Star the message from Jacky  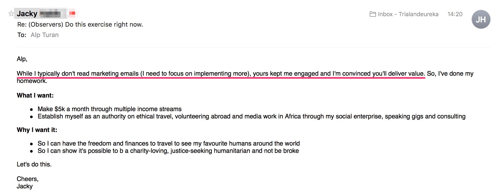(x=11, y=14)
